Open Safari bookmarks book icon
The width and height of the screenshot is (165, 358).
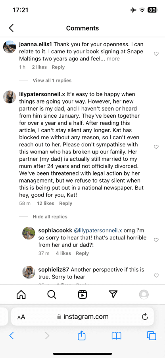coord(117,336)
